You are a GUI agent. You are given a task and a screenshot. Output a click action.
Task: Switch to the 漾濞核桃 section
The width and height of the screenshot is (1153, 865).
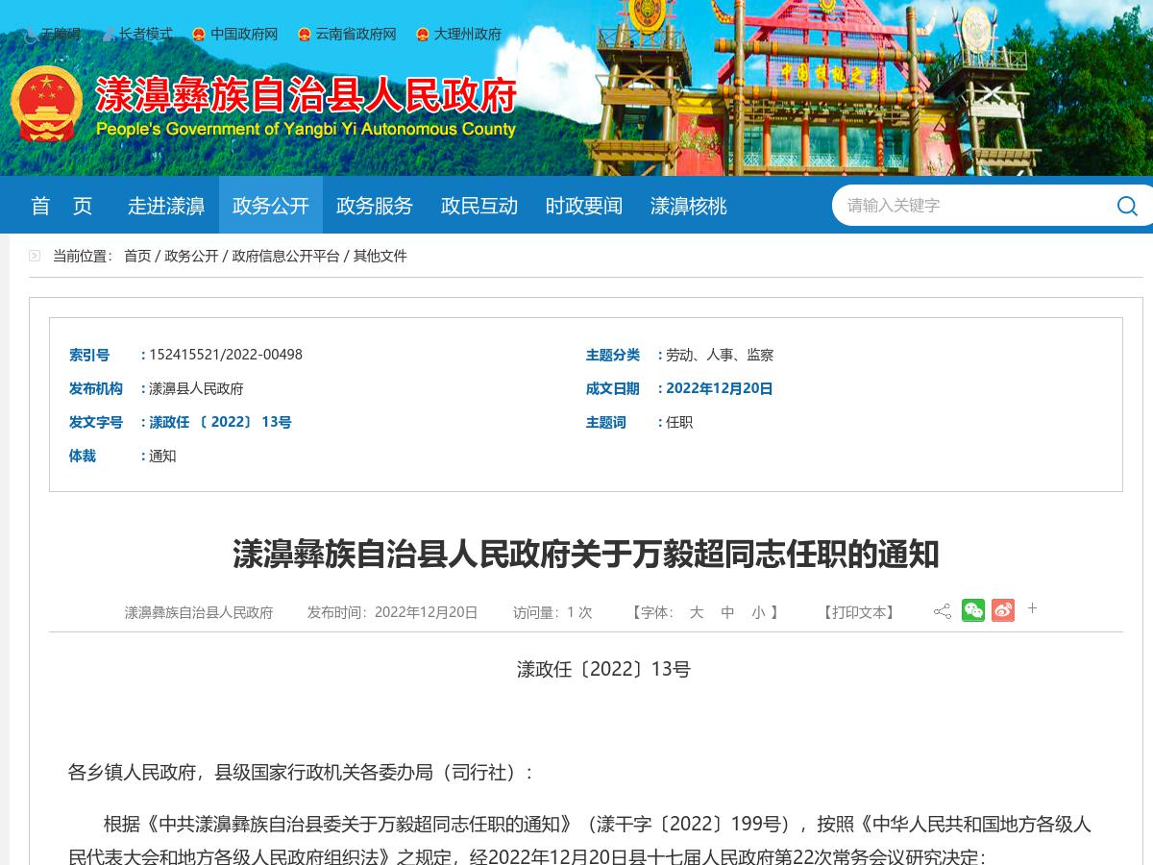click(x=688, y=205)
